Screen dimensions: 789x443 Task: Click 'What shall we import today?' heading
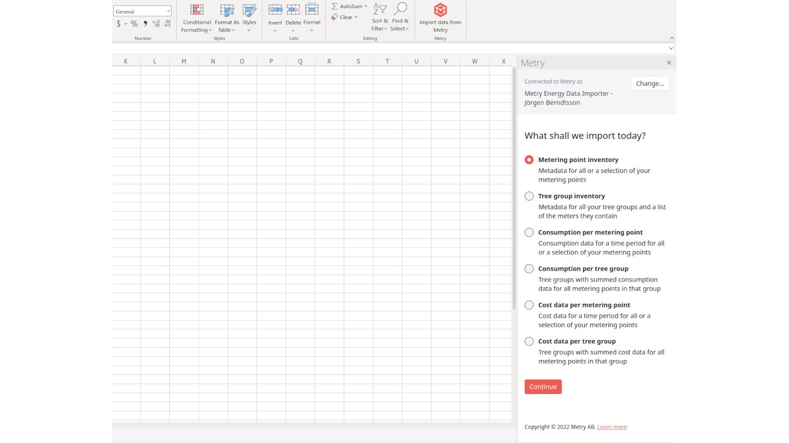(x=585, y=136)
